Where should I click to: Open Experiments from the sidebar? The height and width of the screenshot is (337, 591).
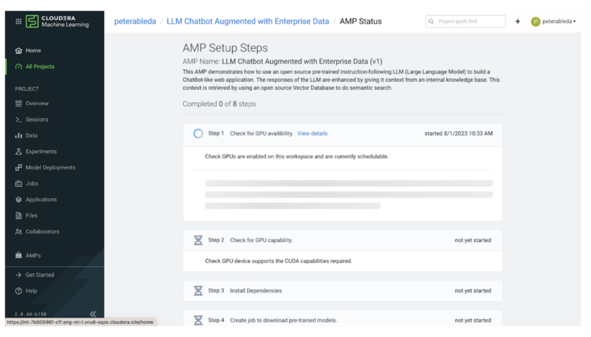point(41,152)
